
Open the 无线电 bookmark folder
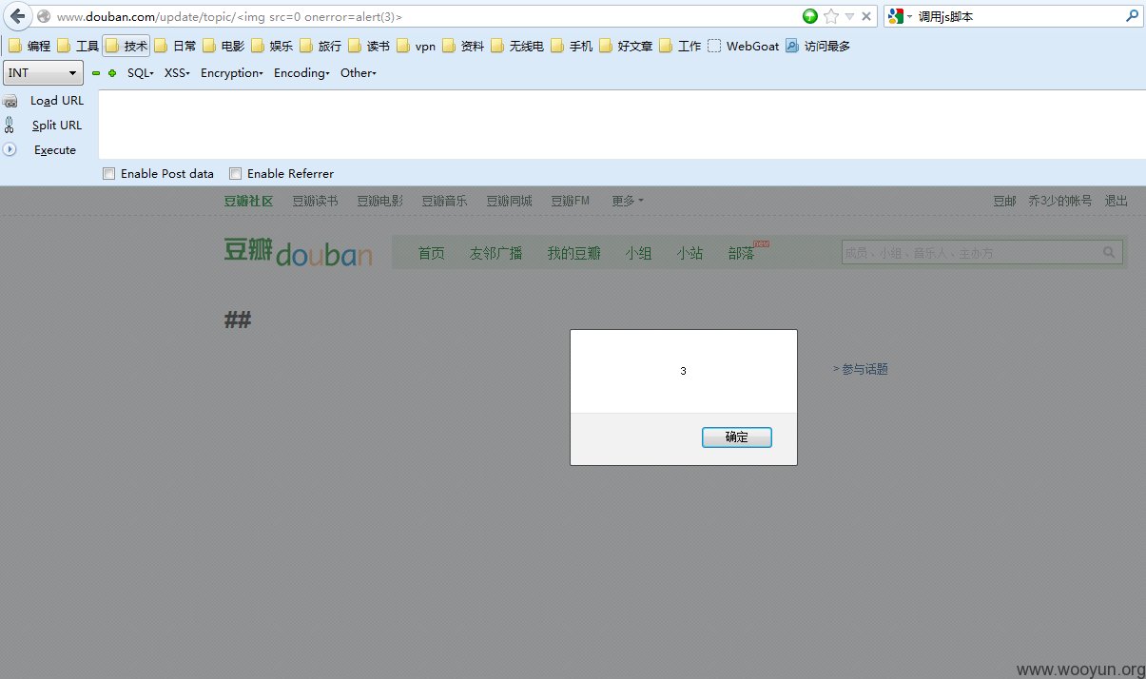tap(517, 46)
